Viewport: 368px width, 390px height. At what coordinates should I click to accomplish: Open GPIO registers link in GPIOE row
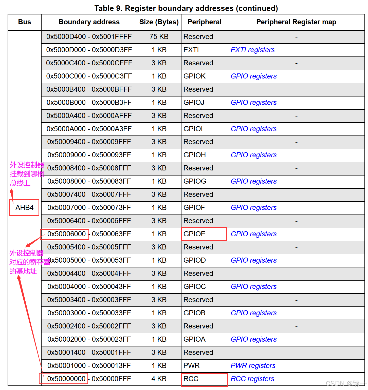(253, 234)
